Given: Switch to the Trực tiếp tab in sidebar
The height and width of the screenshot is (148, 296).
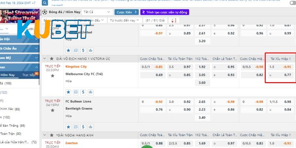Looking at the screenshot, I should (x=29, y=75).
